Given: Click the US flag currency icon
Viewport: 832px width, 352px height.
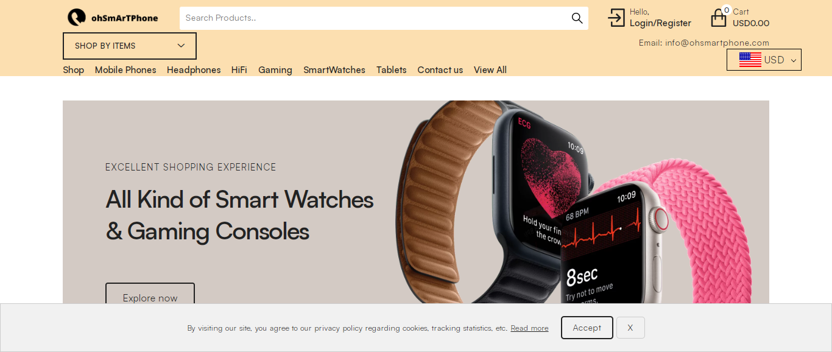Looking at the screenshot, I should [x=750, y=60].
